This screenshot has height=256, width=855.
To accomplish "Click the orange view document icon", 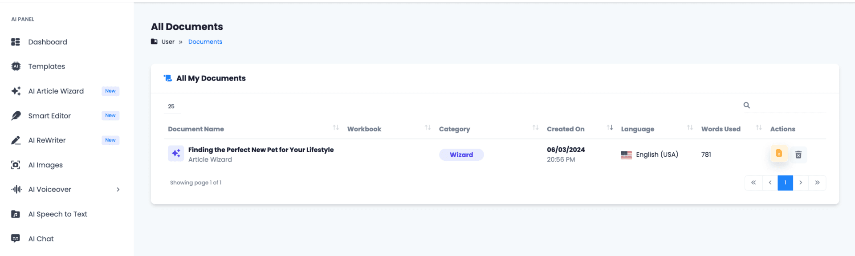I will [779, 154].
